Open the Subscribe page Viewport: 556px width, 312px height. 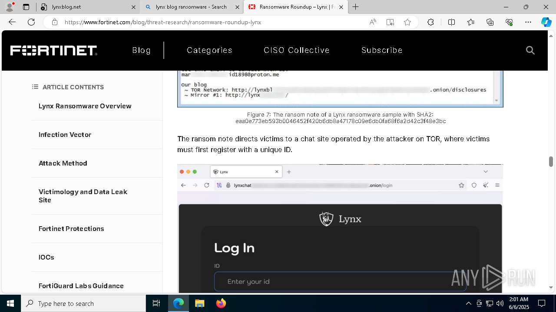click(x=382, y=50)
